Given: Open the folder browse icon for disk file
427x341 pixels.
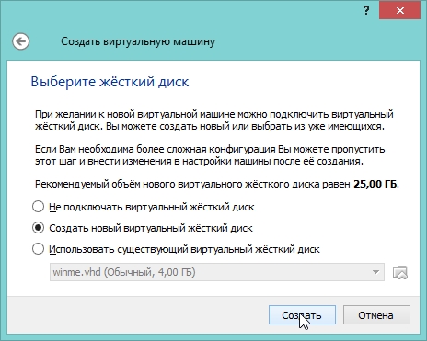Looking at the screenshot, I should pos(400,272).
